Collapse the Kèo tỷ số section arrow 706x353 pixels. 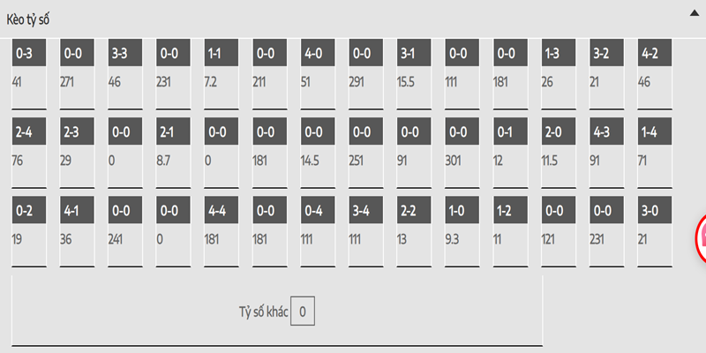695,13
